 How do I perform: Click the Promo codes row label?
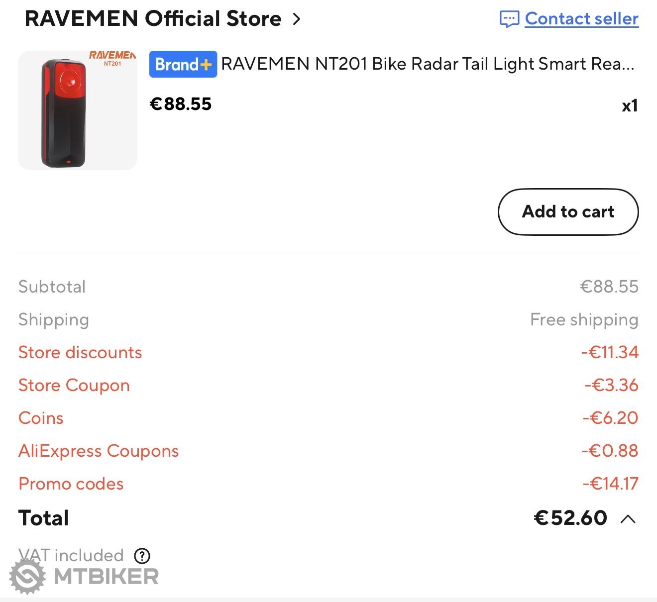pos(71,484)
